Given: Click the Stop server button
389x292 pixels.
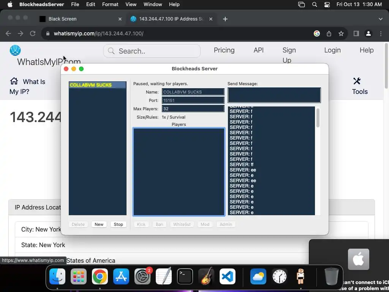Looking at the screenshot, I should [x=119, y=224].
